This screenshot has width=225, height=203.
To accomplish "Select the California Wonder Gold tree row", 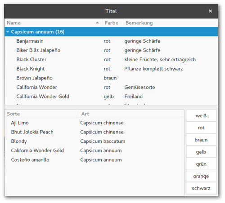I will [111, 97].
